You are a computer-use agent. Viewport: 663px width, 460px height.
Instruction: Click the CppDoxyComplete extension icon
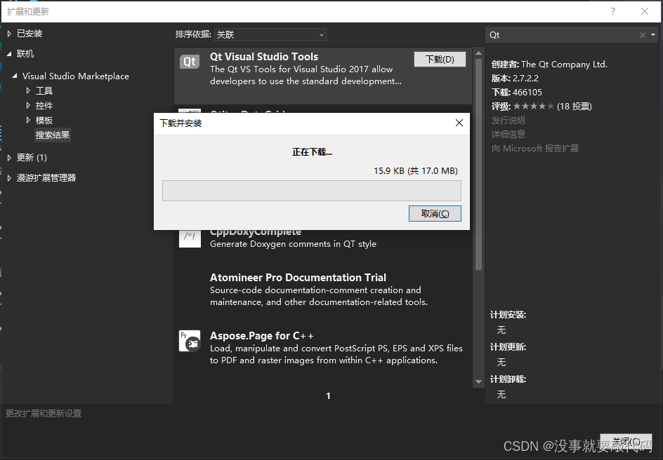pos(190,238)
